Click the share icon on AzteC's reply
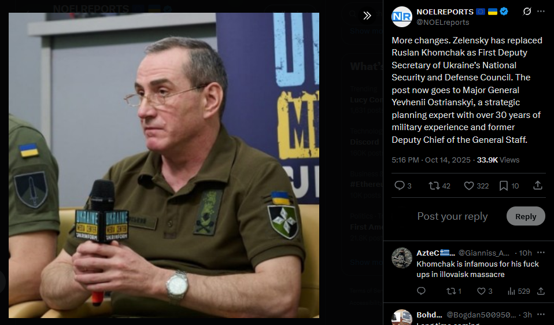Viewport: 554px width, 325px height. pos(541,291)
